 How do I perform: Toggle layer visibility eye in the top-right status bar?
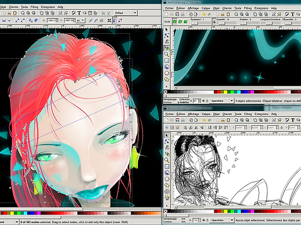click(x=203, y=101)
